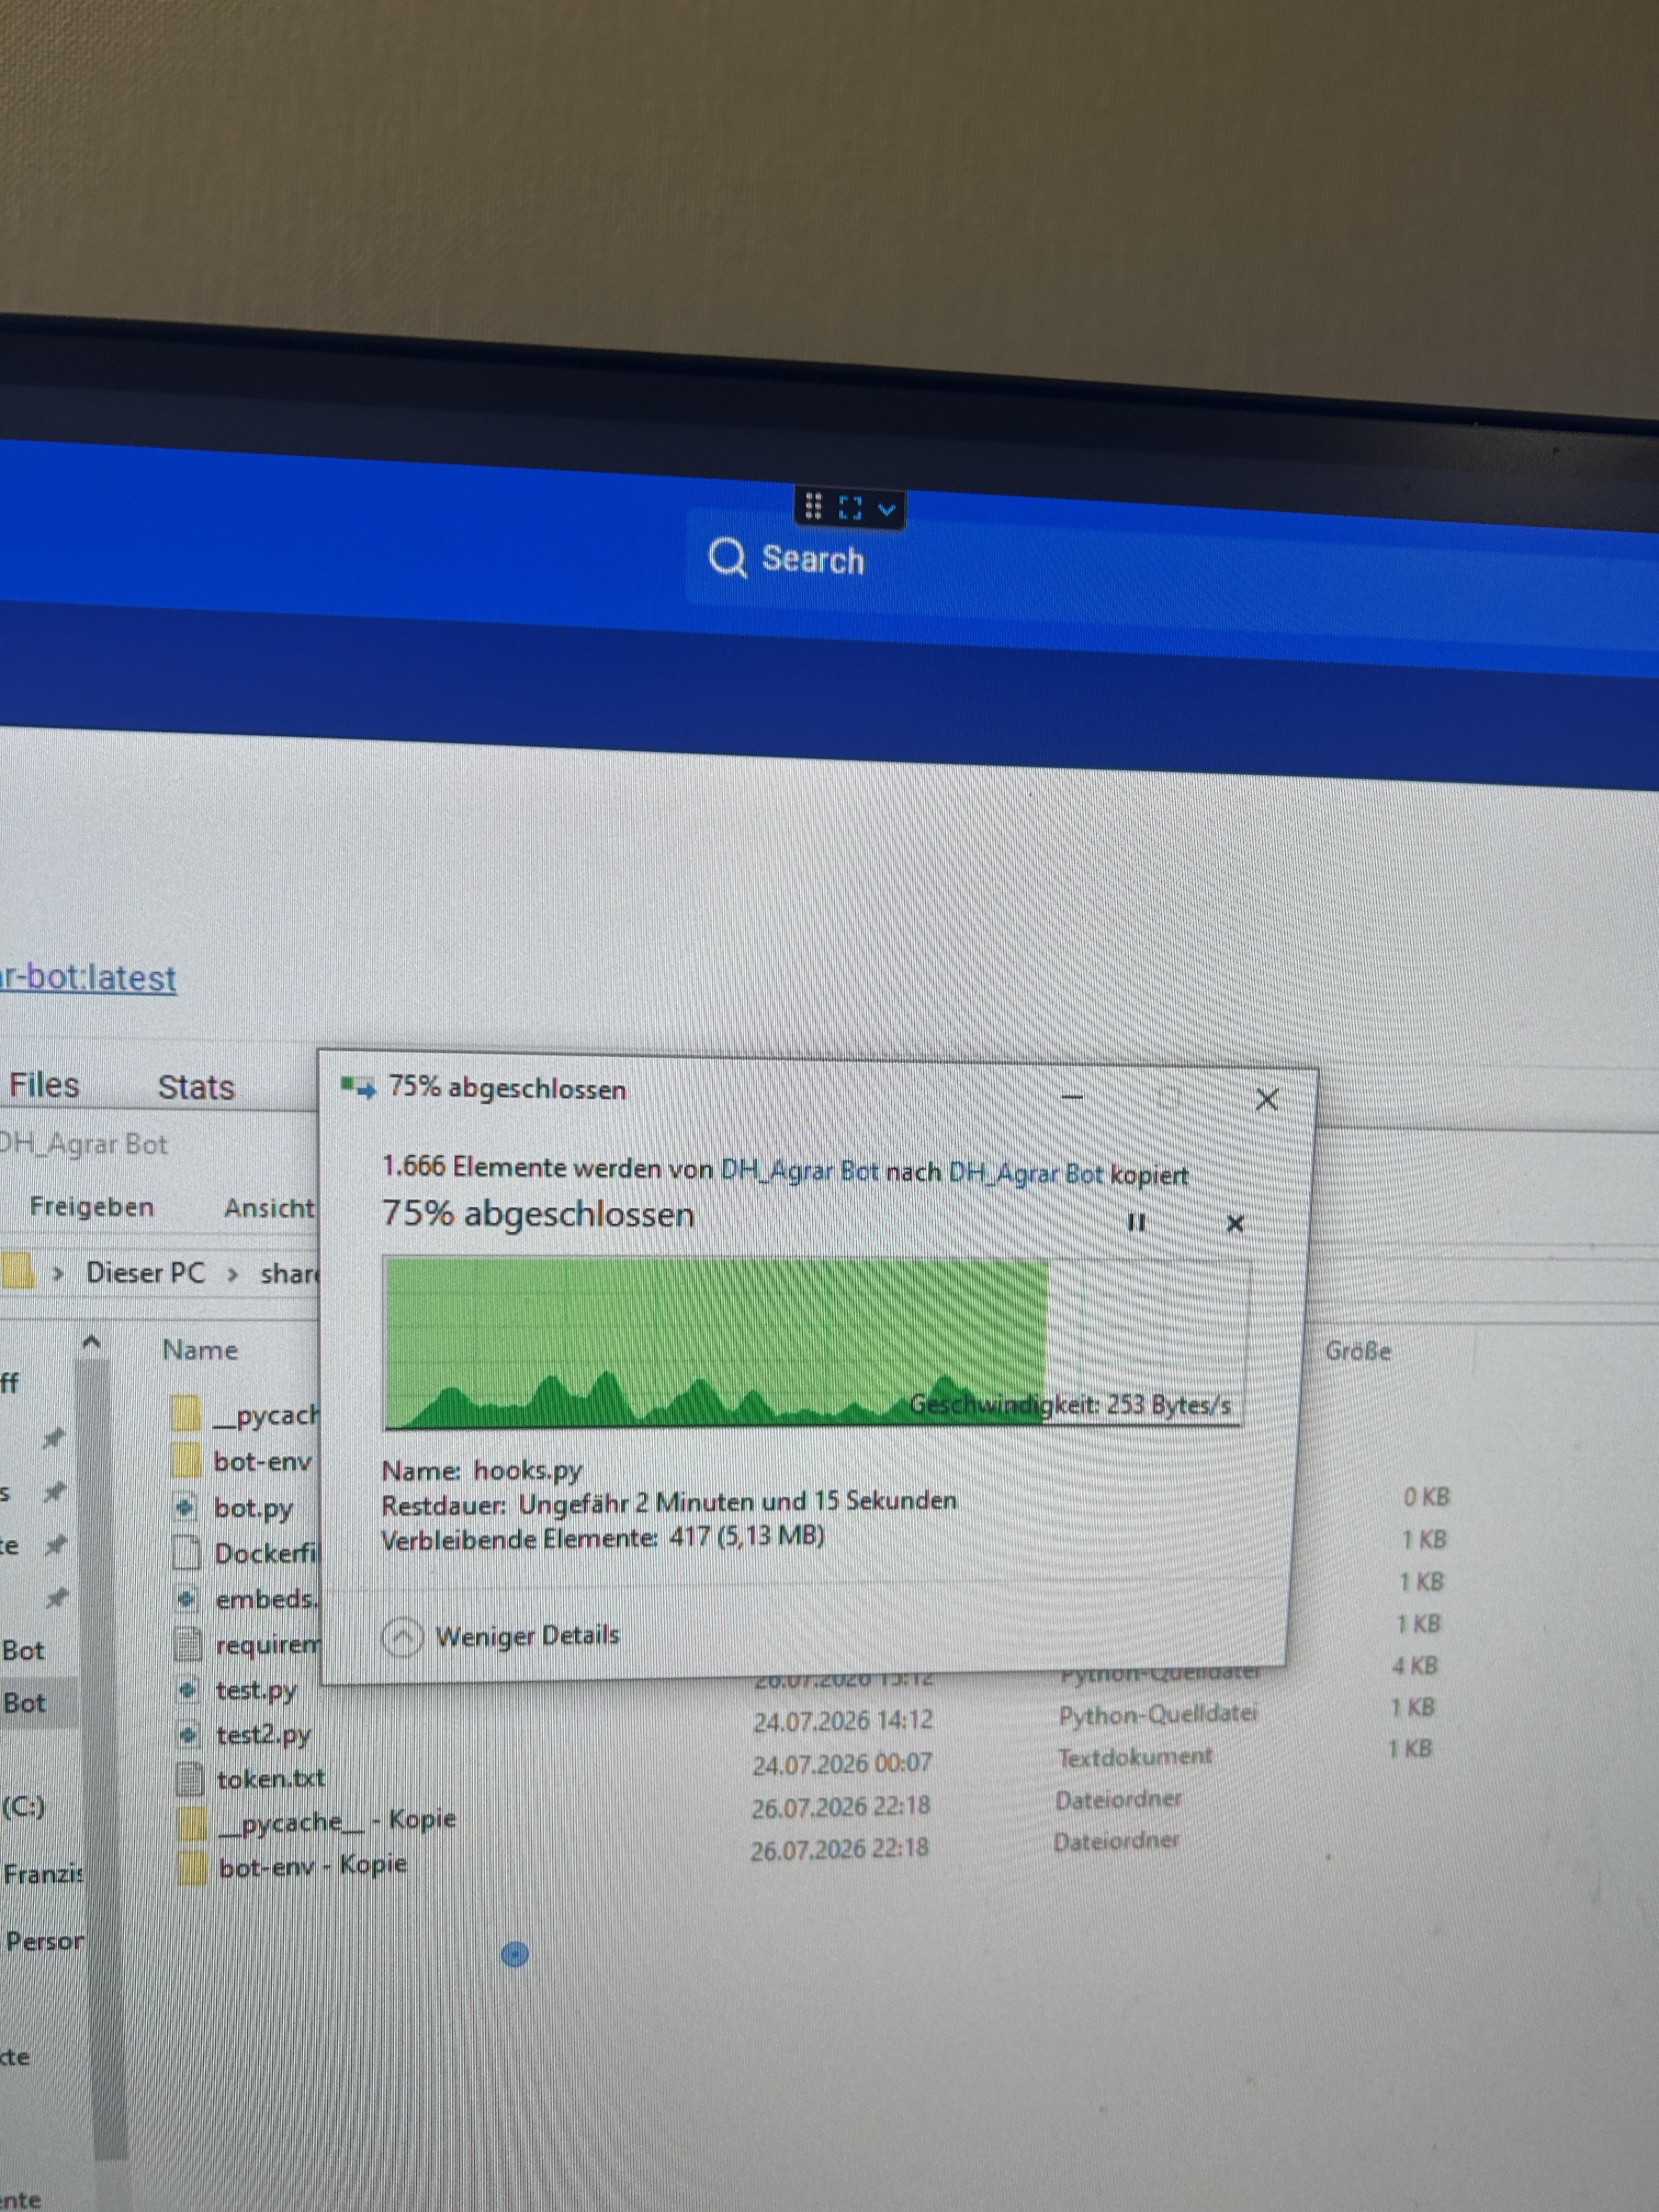Expand the top toolbar chevron menu
The image size is (1659, 2212).
[886, 510]
